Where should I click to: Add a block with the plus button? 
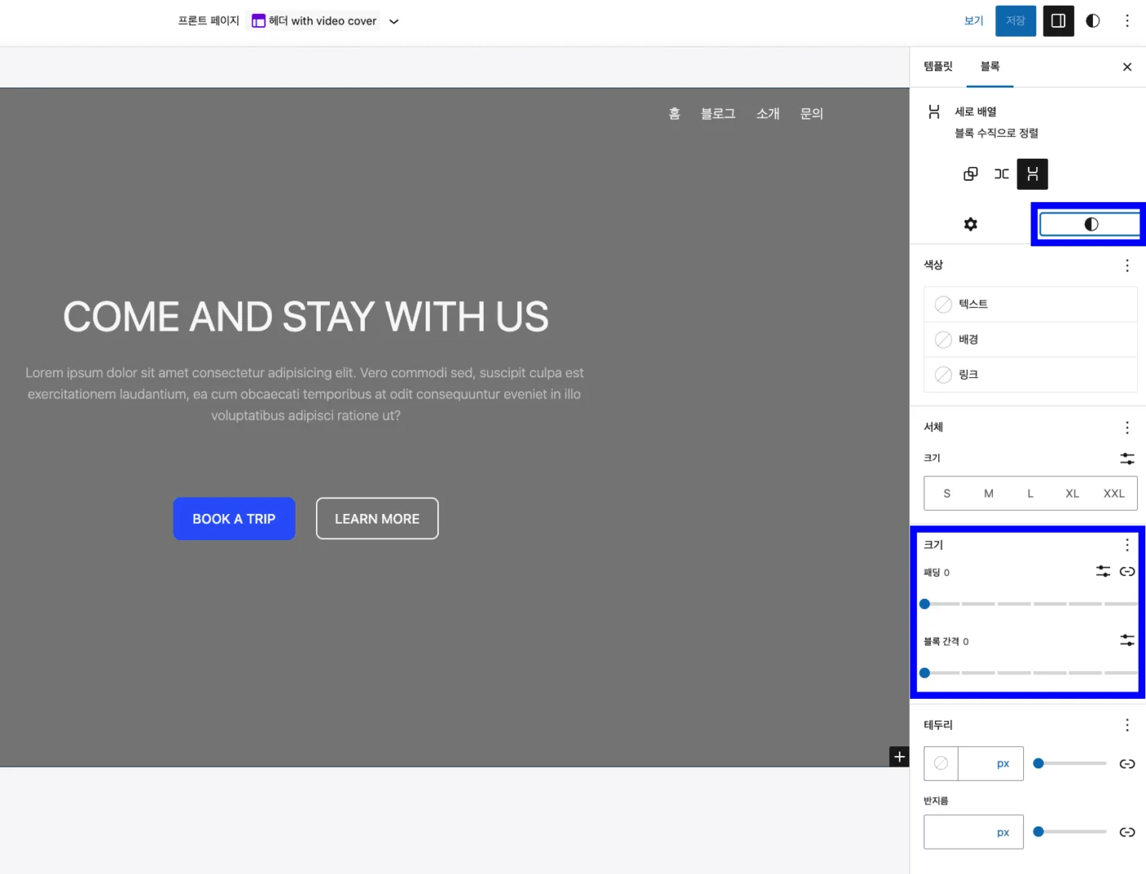coord(900,757)
